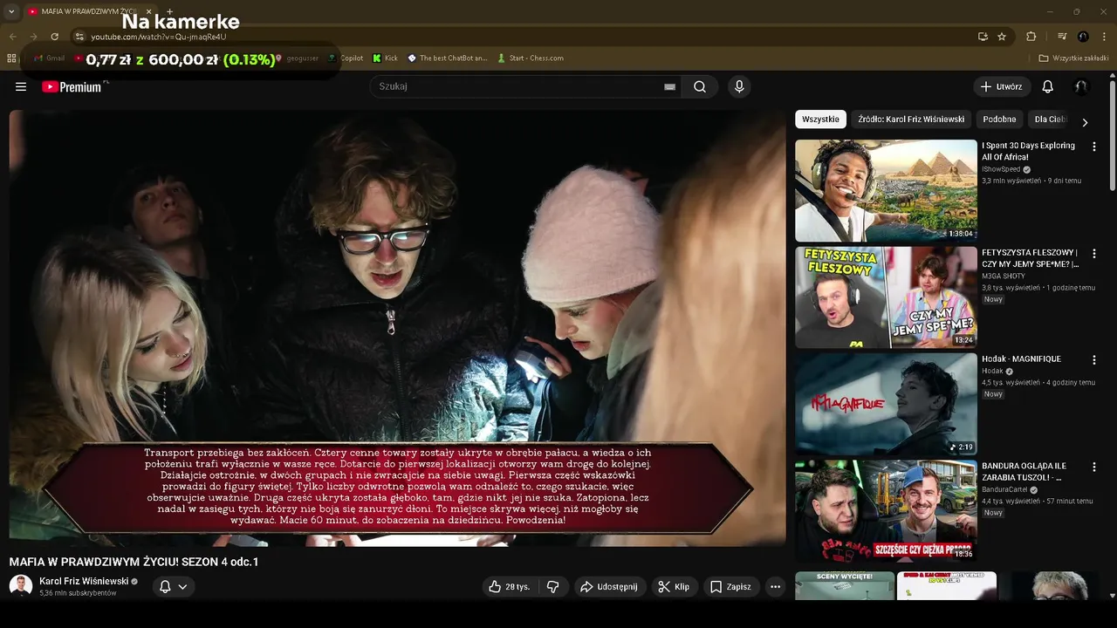
Task: Open Chrome apps grid in bookmarks bar
Action: coord(11,58)
